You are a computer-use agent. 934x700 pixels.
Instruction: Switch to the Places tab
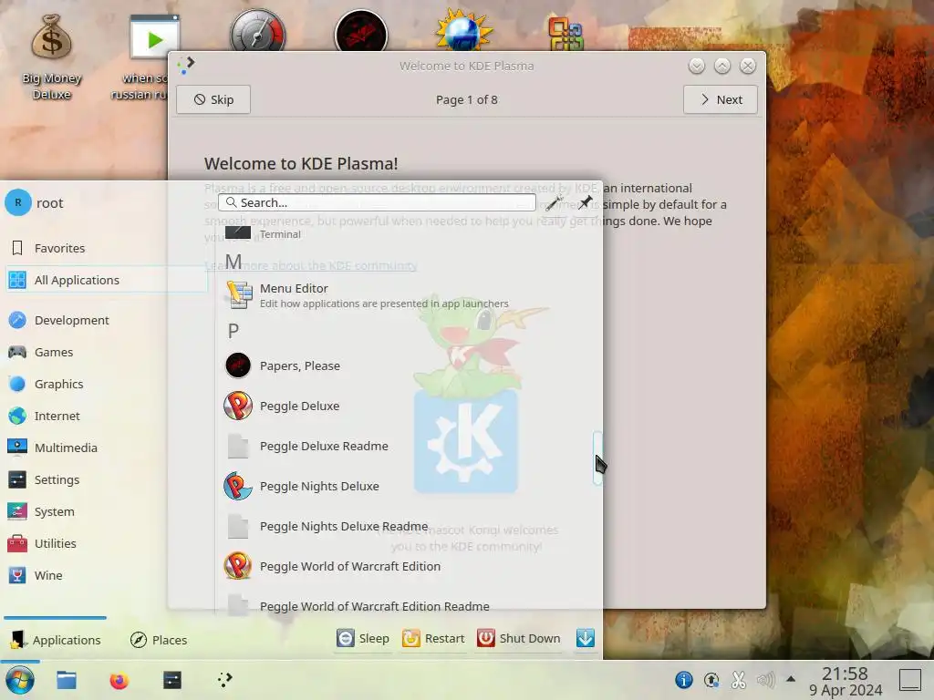[159, 640]
